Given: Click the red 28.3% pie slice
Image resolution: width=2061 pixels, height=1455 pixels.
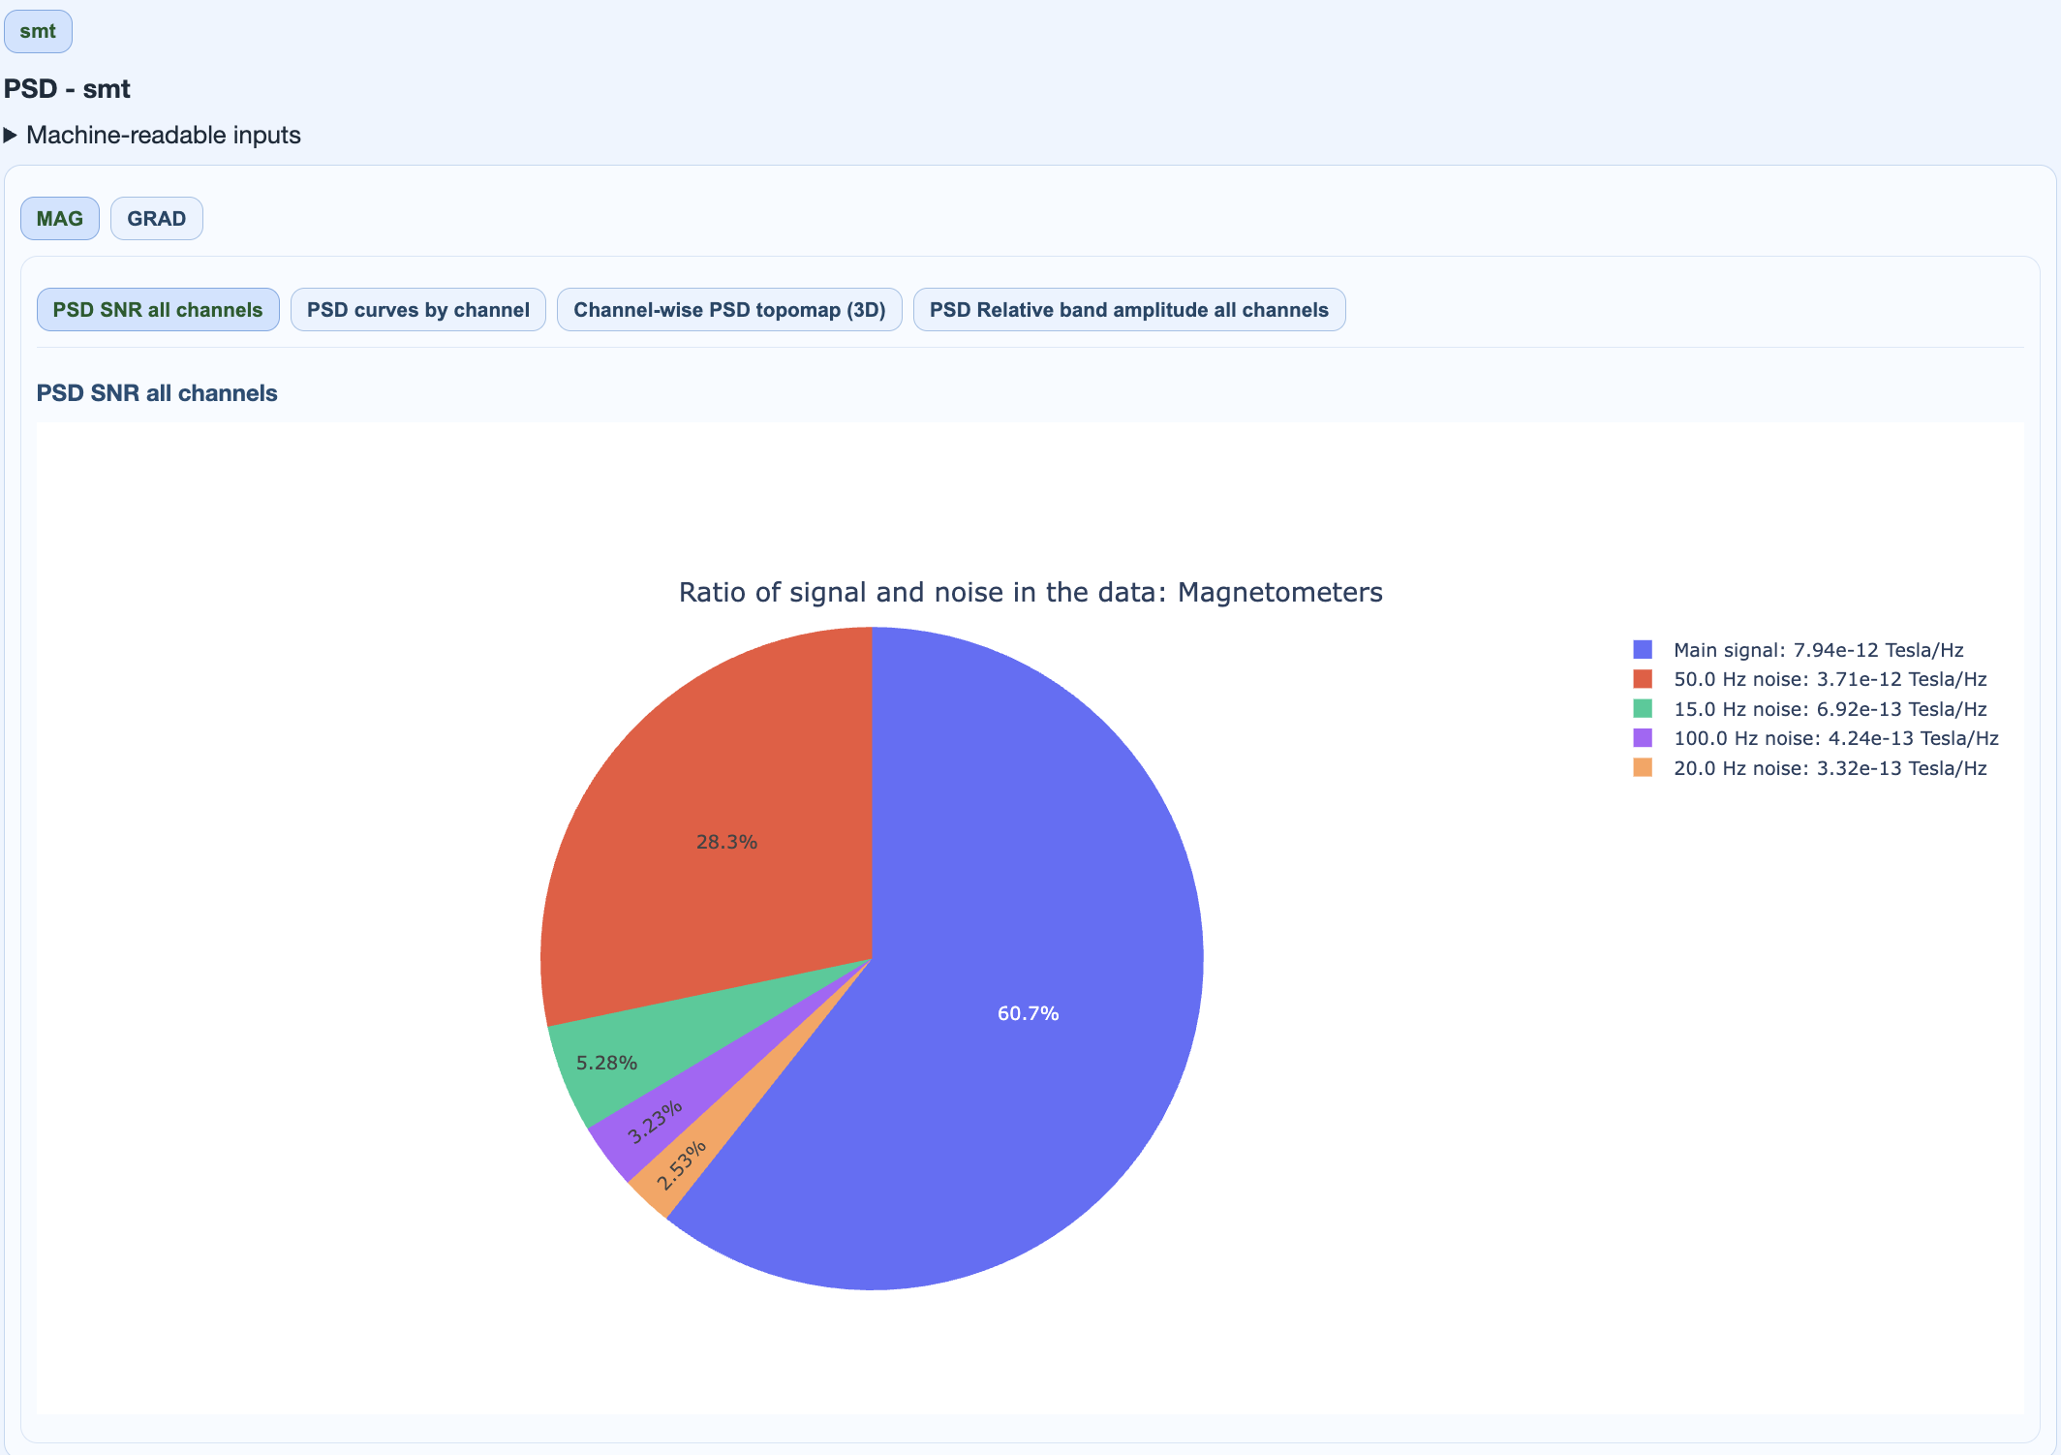Looking at the screenshot, I should coord(726,842).
